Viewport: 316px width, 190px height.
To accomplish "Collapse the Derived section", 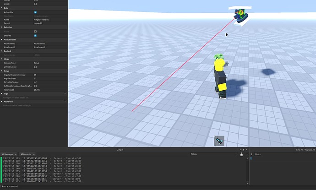I will [2, 51].
